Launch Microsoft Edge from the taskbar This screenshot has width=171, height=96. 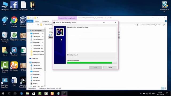[21, 94]
